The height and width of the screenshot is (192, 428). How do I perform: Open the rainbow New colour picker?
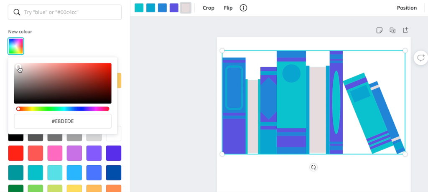[16, 46]
